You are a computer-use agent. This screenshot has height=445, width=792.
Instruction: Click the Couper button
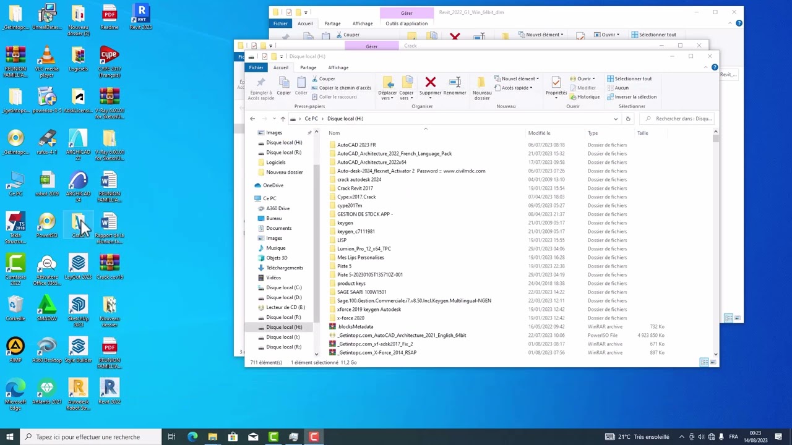pos(323,78)
